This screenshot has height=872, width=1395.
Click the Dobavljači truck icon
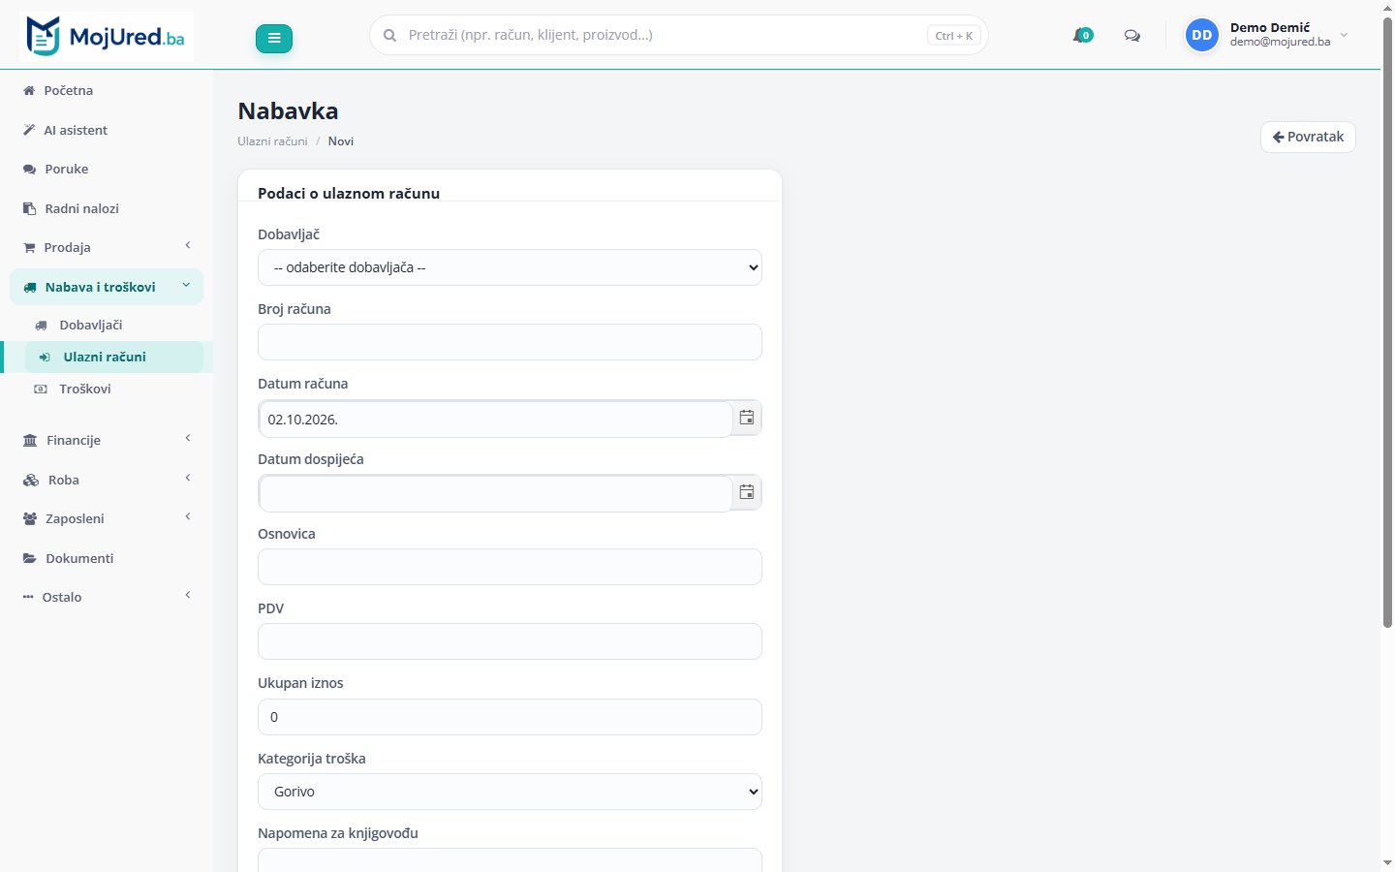[41, 326]
